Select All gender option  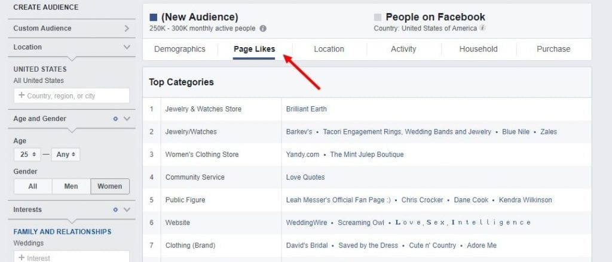[33, 186]
